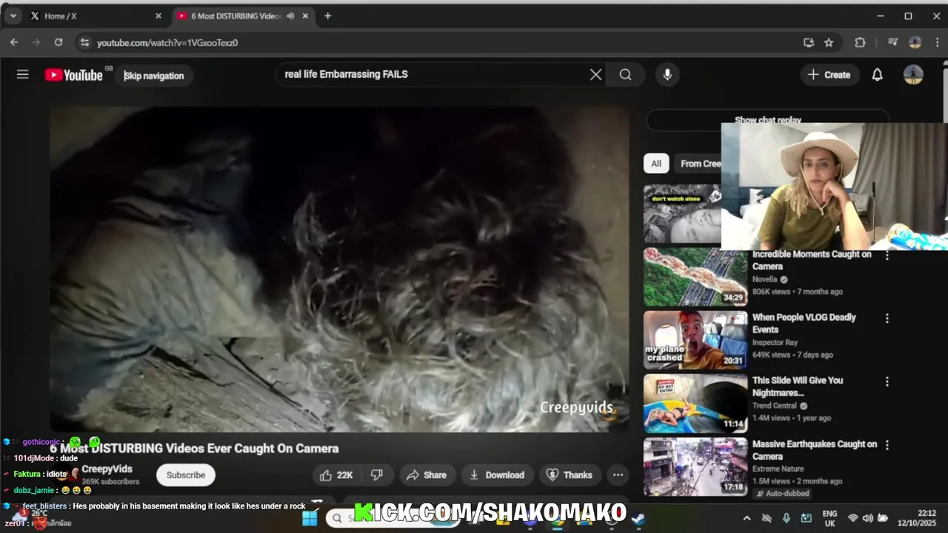Open 'When People VLOG Deadly Events' title
Image resolution: width=948 pixels, height=533 pixels.
[x=804, y=324]
